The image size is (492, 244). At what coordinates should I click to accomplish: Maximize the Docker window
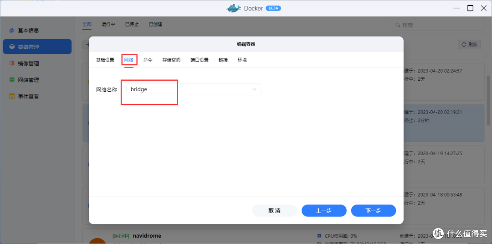[x=470, y=8]
